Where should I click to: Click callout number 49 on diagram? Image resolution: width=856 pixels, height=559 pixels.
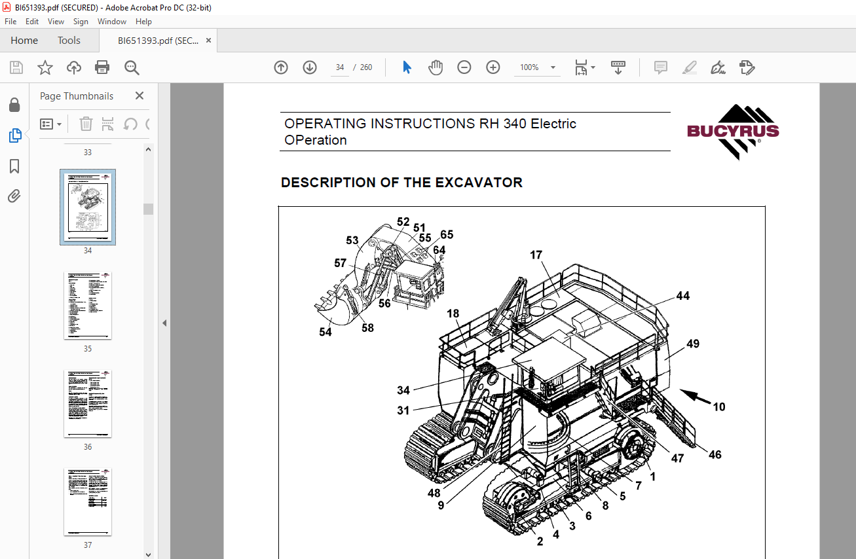tap(693, 344)
